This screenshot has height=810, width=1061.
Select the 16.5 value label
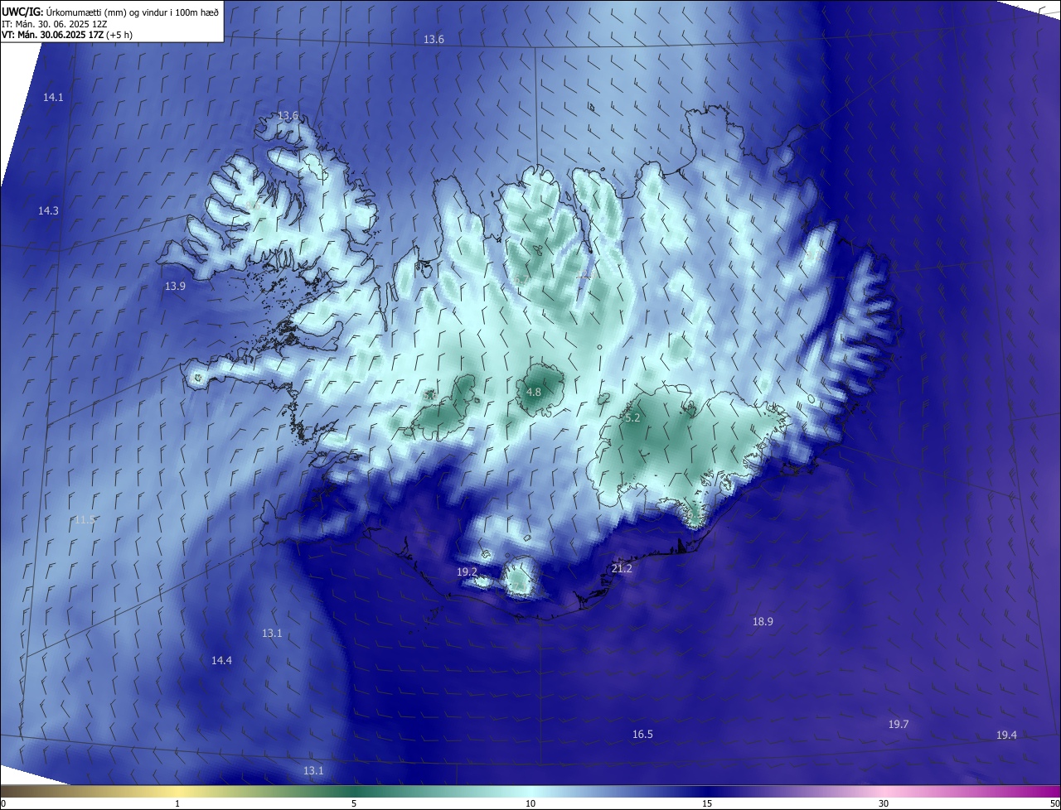(642, 734)
